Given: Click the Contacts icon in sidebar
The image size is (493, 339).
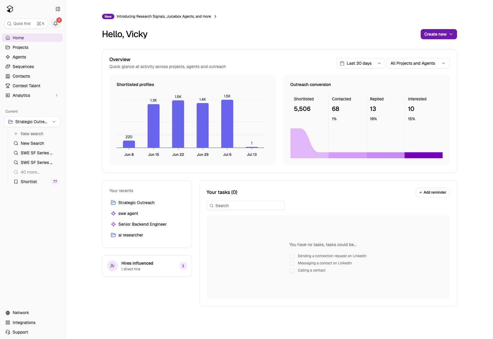Looking at the screenshot, I should (x=8, y=76).
